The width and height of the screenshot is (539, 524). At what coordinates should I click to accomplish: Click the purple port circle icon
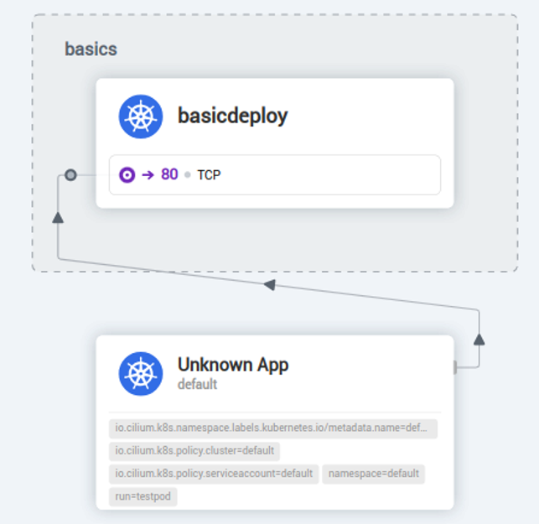click(127, 175)
